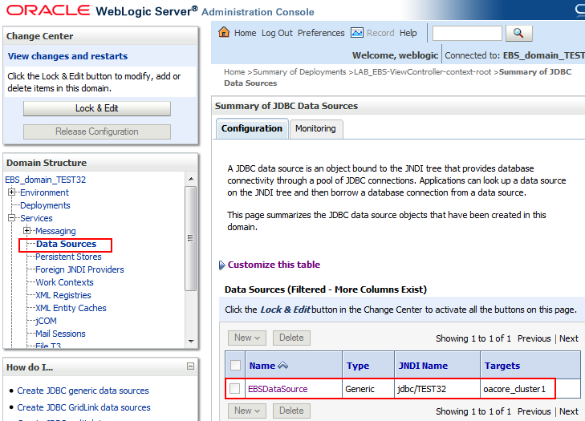585x421 pixels.
Task: Click bottom Previous pagination link
Action: [534, 411]
